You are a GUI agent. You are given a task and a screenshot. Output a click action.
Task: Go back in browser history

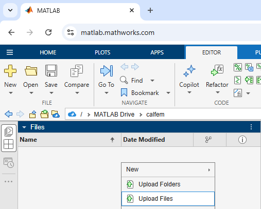tap(11, 32)
